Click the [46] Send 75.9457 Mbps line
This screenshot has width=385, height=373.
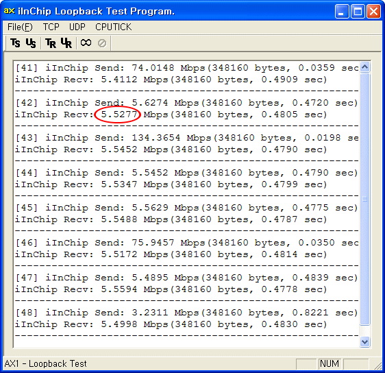187,243
